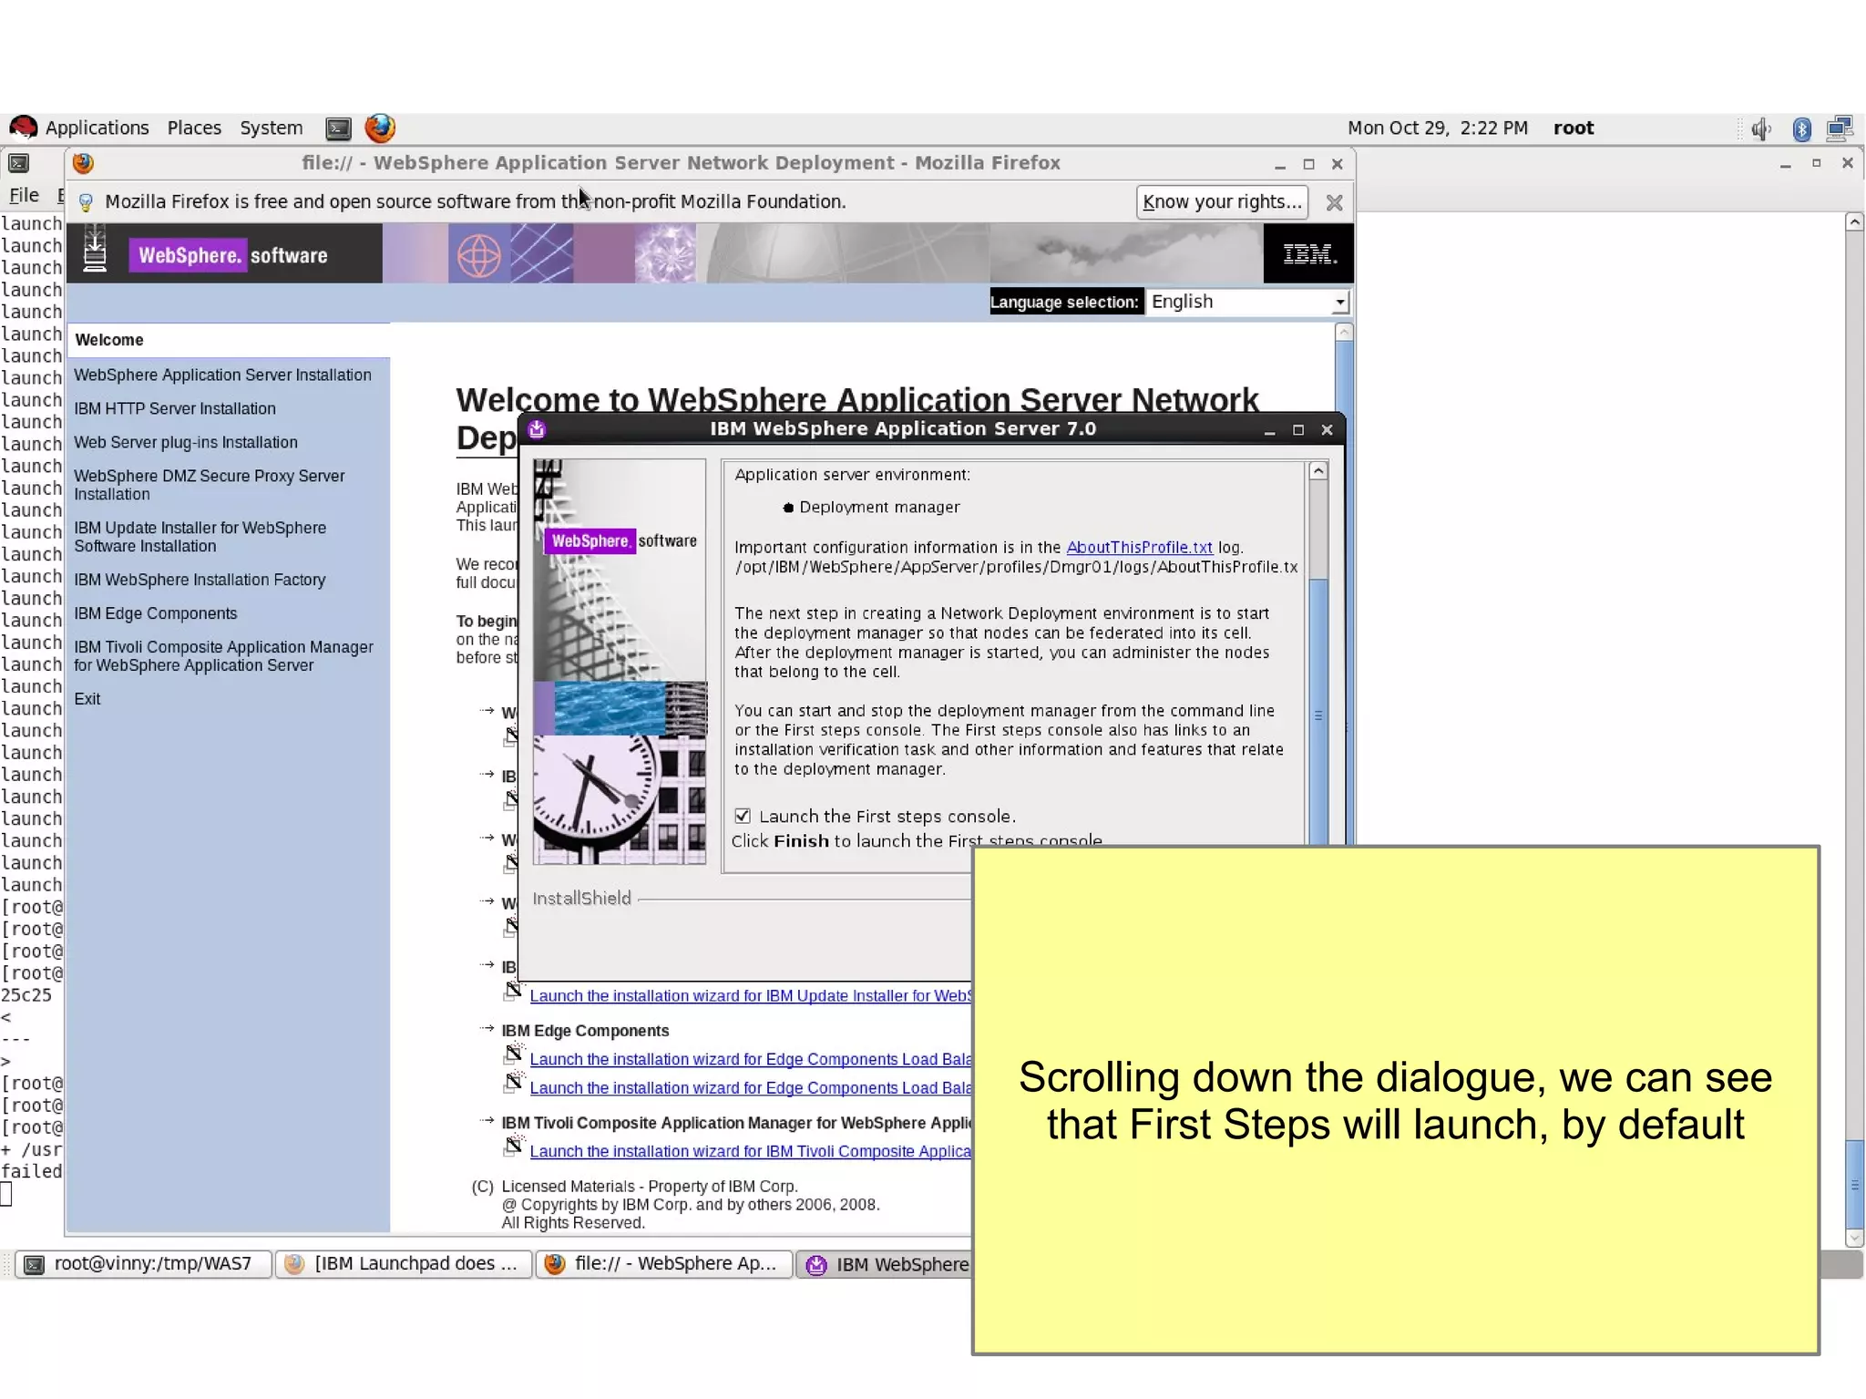Launch Firefox from the top panel icon

(380, 128)
